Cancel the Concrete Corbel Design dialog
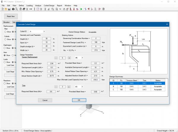 coord(45,100)
